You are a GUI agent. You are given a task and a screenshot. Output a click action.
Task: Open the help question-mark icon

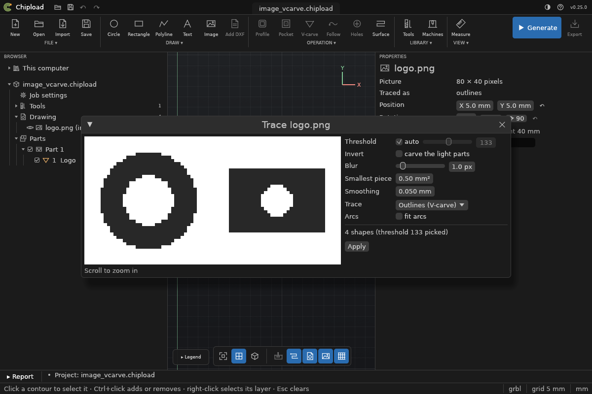pyautogui.click(x=560, y=7)
